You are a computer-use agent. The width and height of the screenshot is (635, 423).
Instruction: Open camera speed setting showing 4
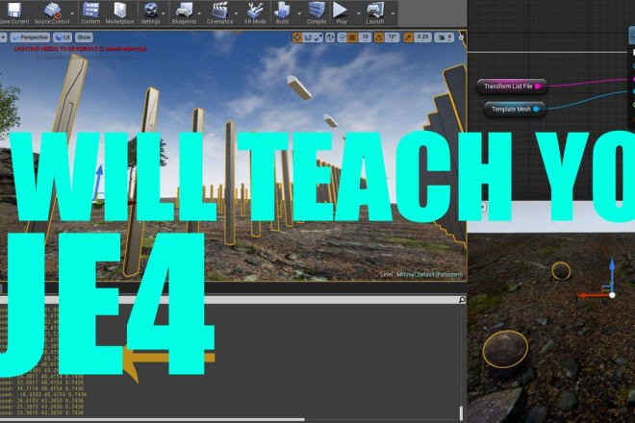(444, 37)
